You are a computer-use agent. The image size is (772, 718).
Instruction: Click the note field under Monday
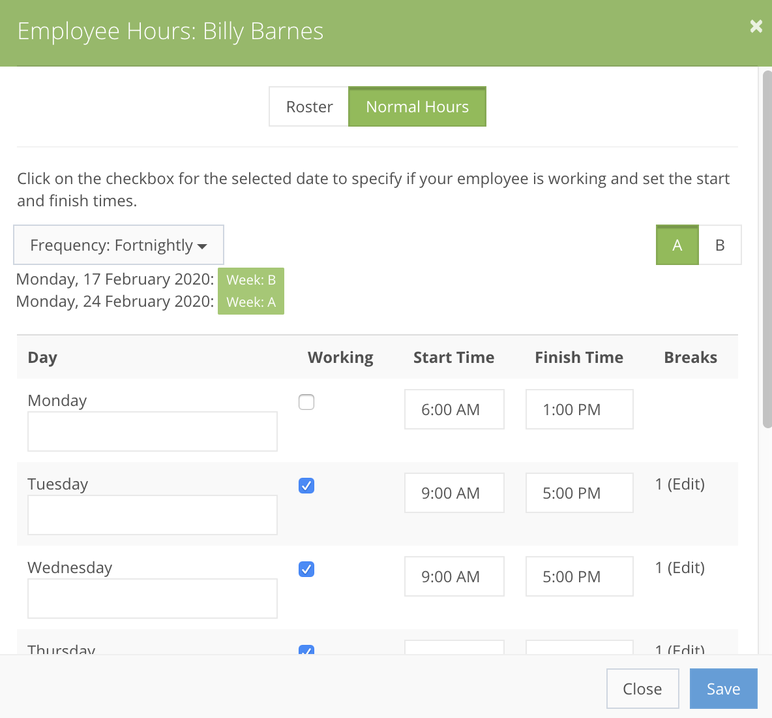[x=152, y=431]
